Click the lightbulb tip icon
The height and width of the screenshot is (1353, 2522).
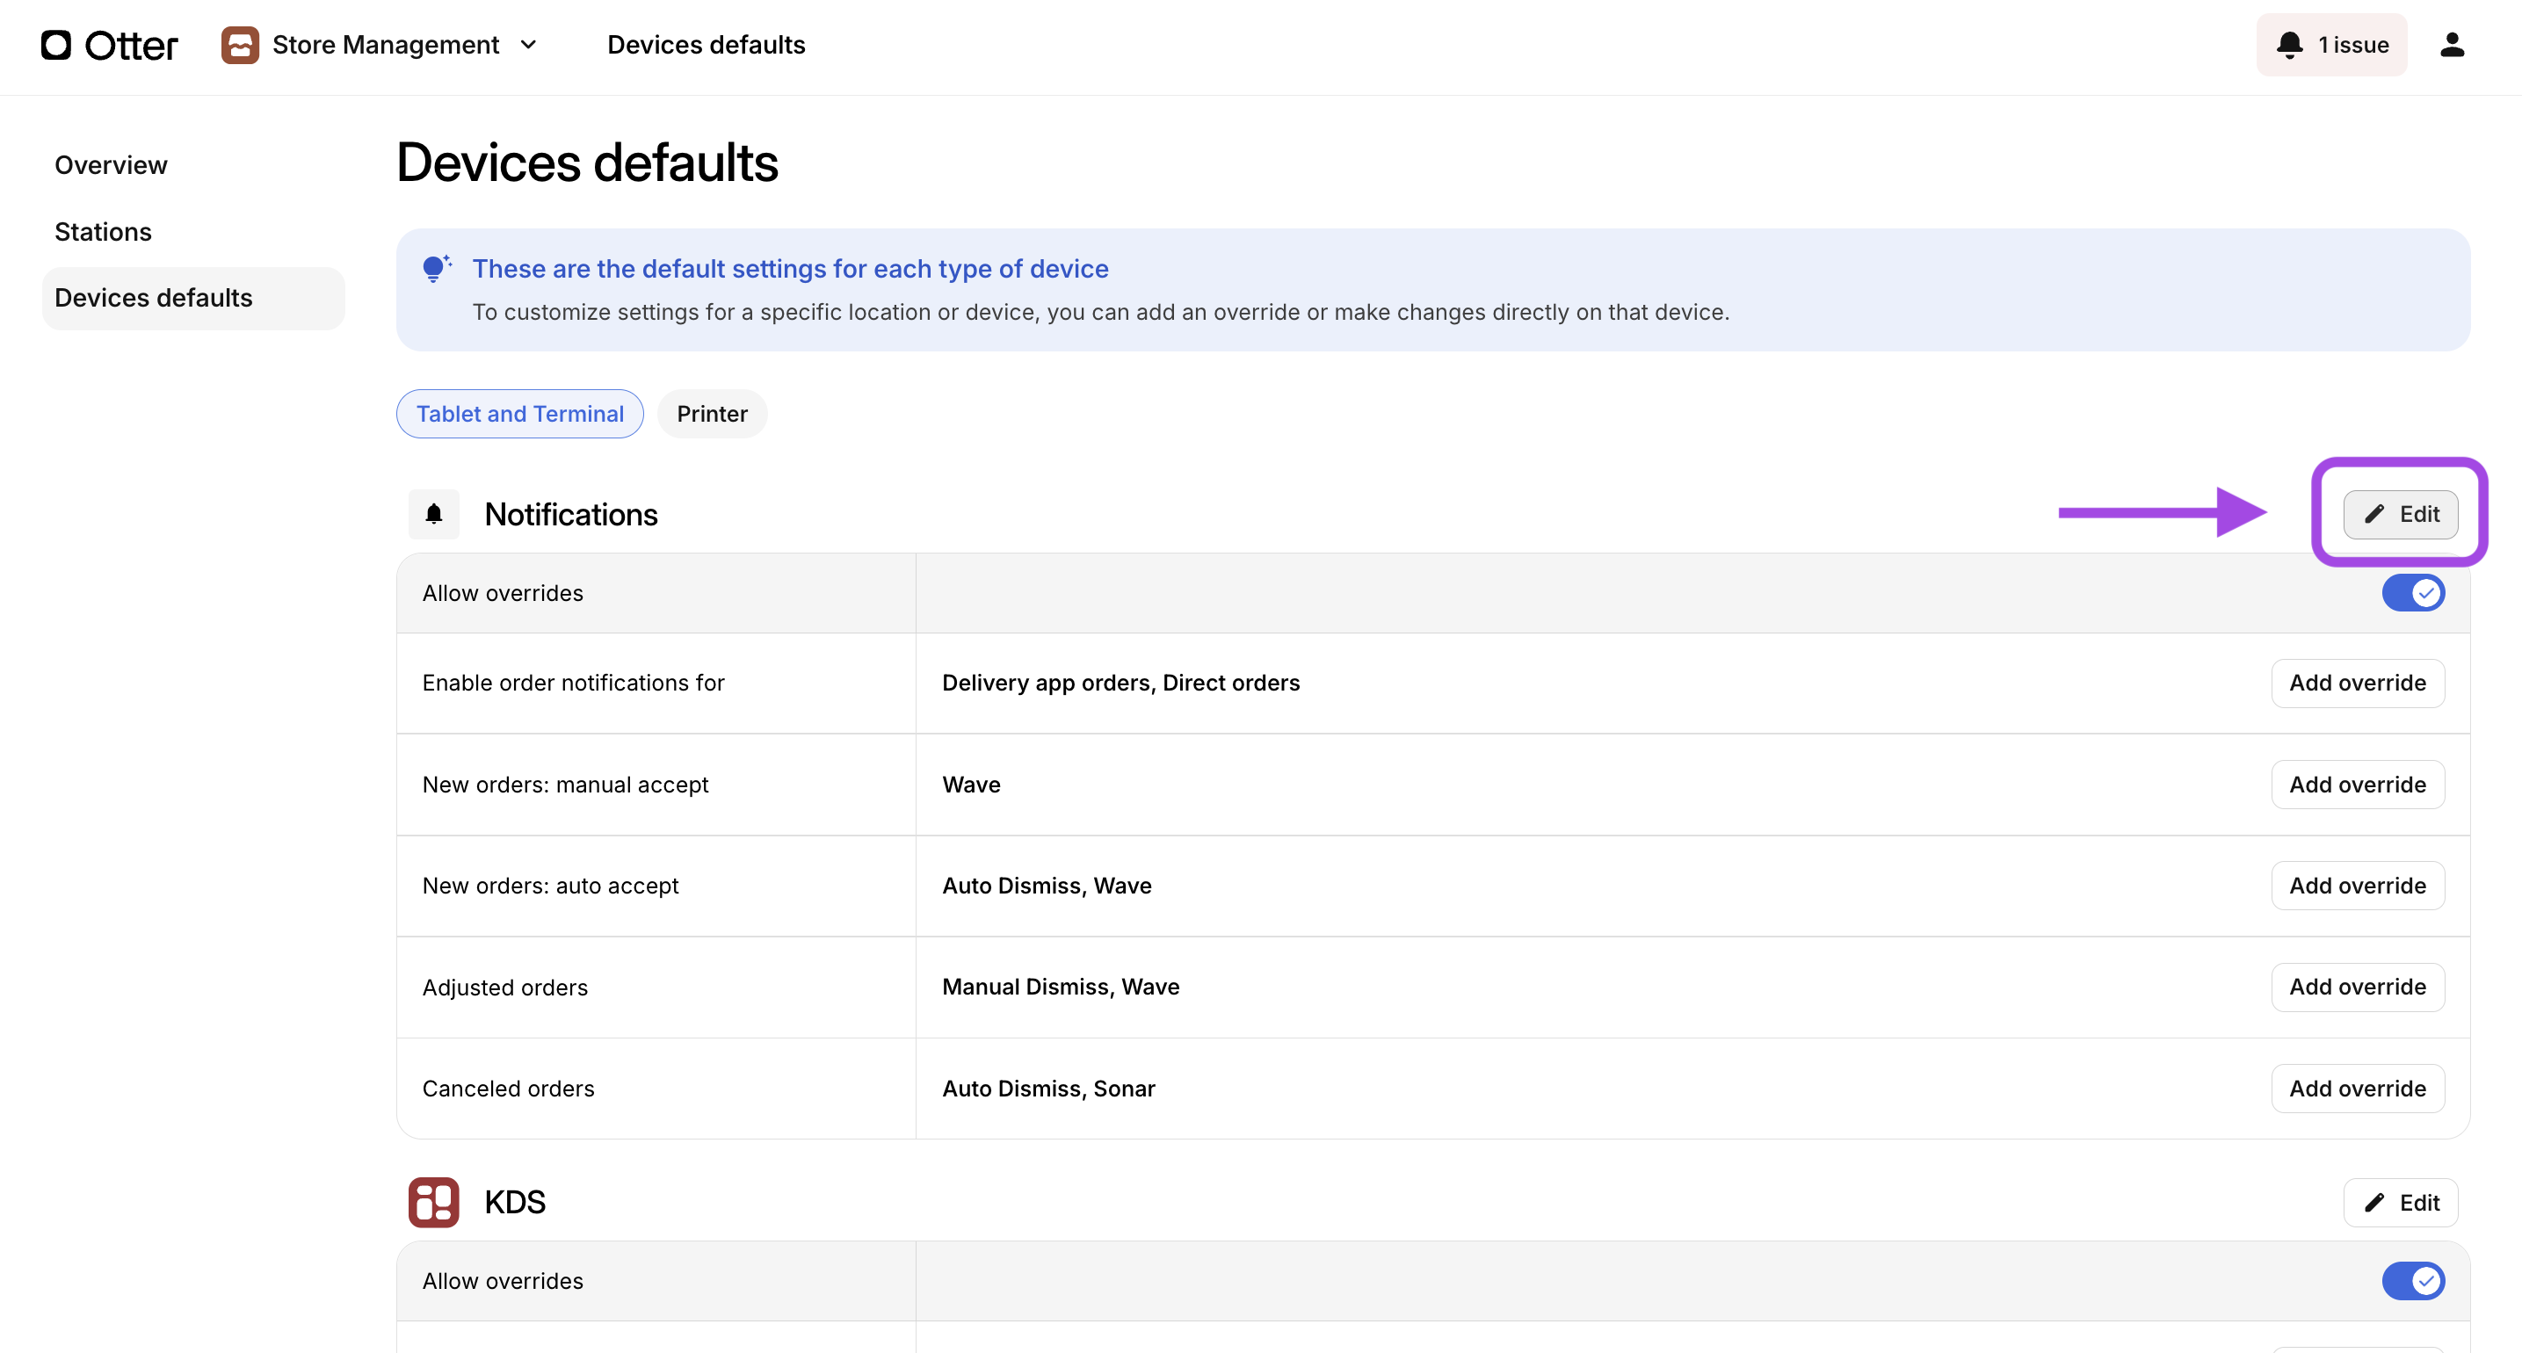pos(436,268)
